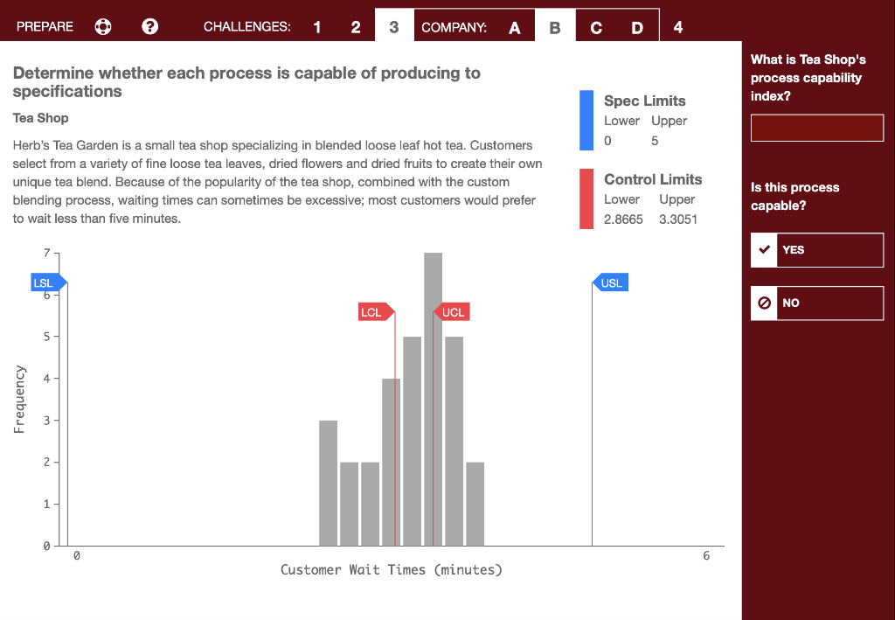Viewport: 895px width, 620px height.
Task: Click the x-axis value 6 label
Action: pos(706,555)
